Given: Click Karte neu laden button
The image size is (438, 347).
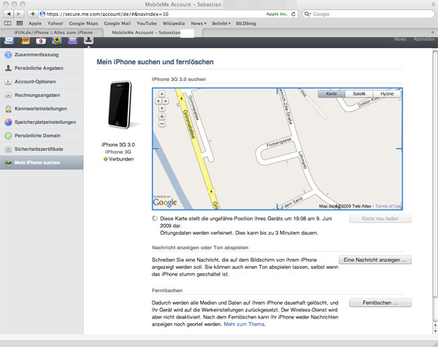Looking at the screenshot, I should click(x=380, y=219).
